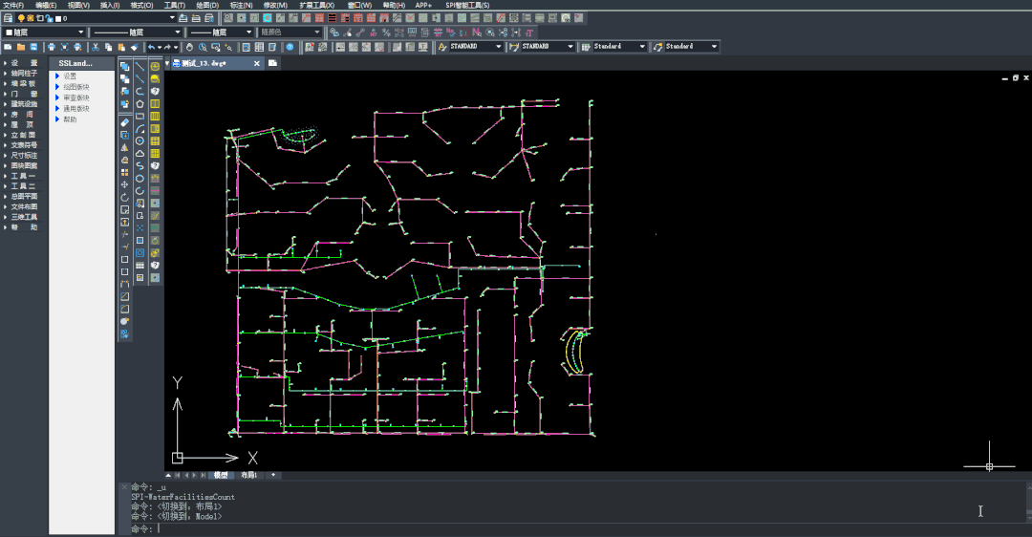Expand the 审查板块 item in SSLand panel
Viewport: 1032px width, 537px height.
57,97
